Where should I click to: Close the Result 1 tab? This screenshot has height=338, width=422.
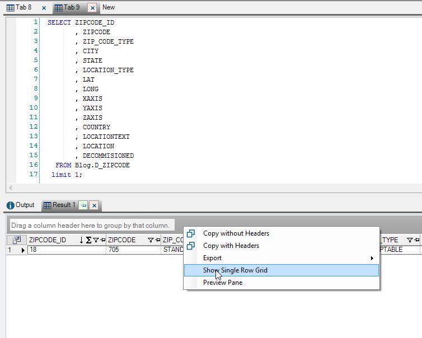coord(94,205)
